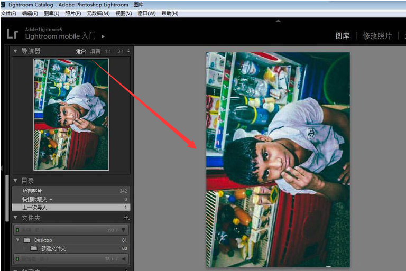Screen dimensions: 406x271
Task: Switch to the 图库 module
Action: coord(343,36)
